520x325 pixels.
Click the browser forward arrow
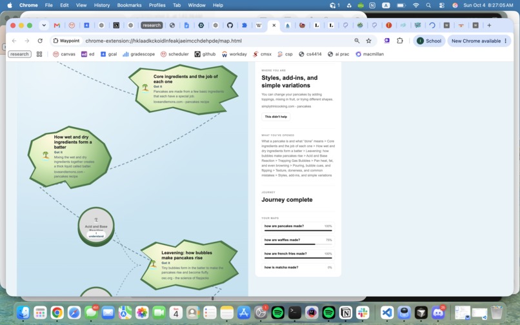27,41
